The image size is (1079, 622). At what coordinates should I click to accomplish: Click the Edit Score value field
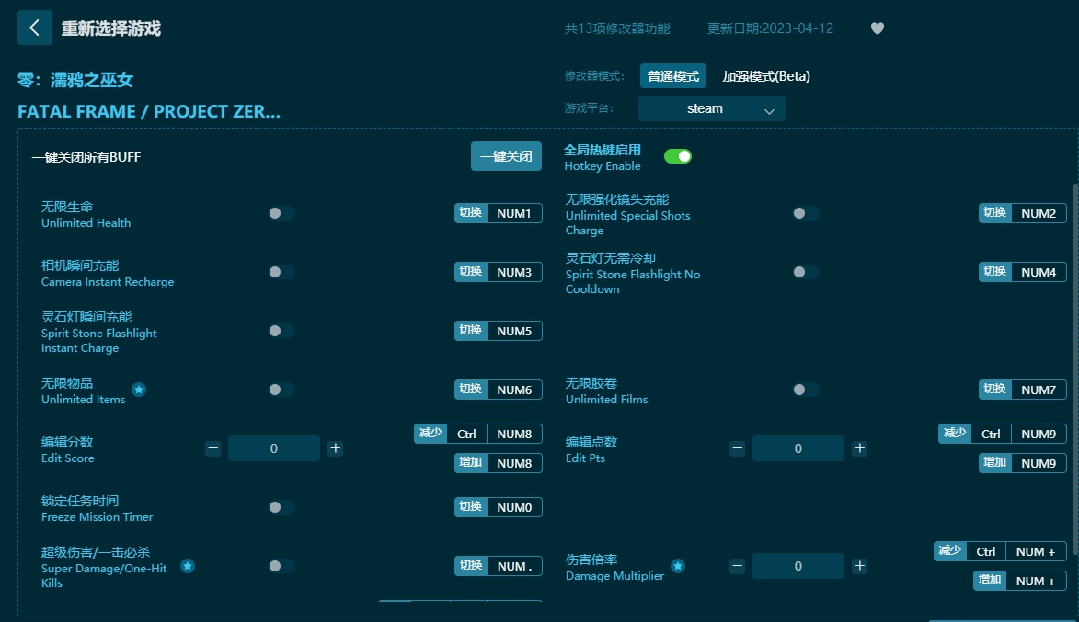click(x=274, y=448)
